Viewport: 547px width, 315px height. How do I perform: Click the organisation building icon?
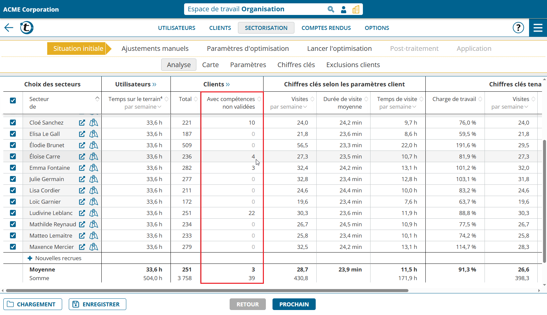[356, 9]
